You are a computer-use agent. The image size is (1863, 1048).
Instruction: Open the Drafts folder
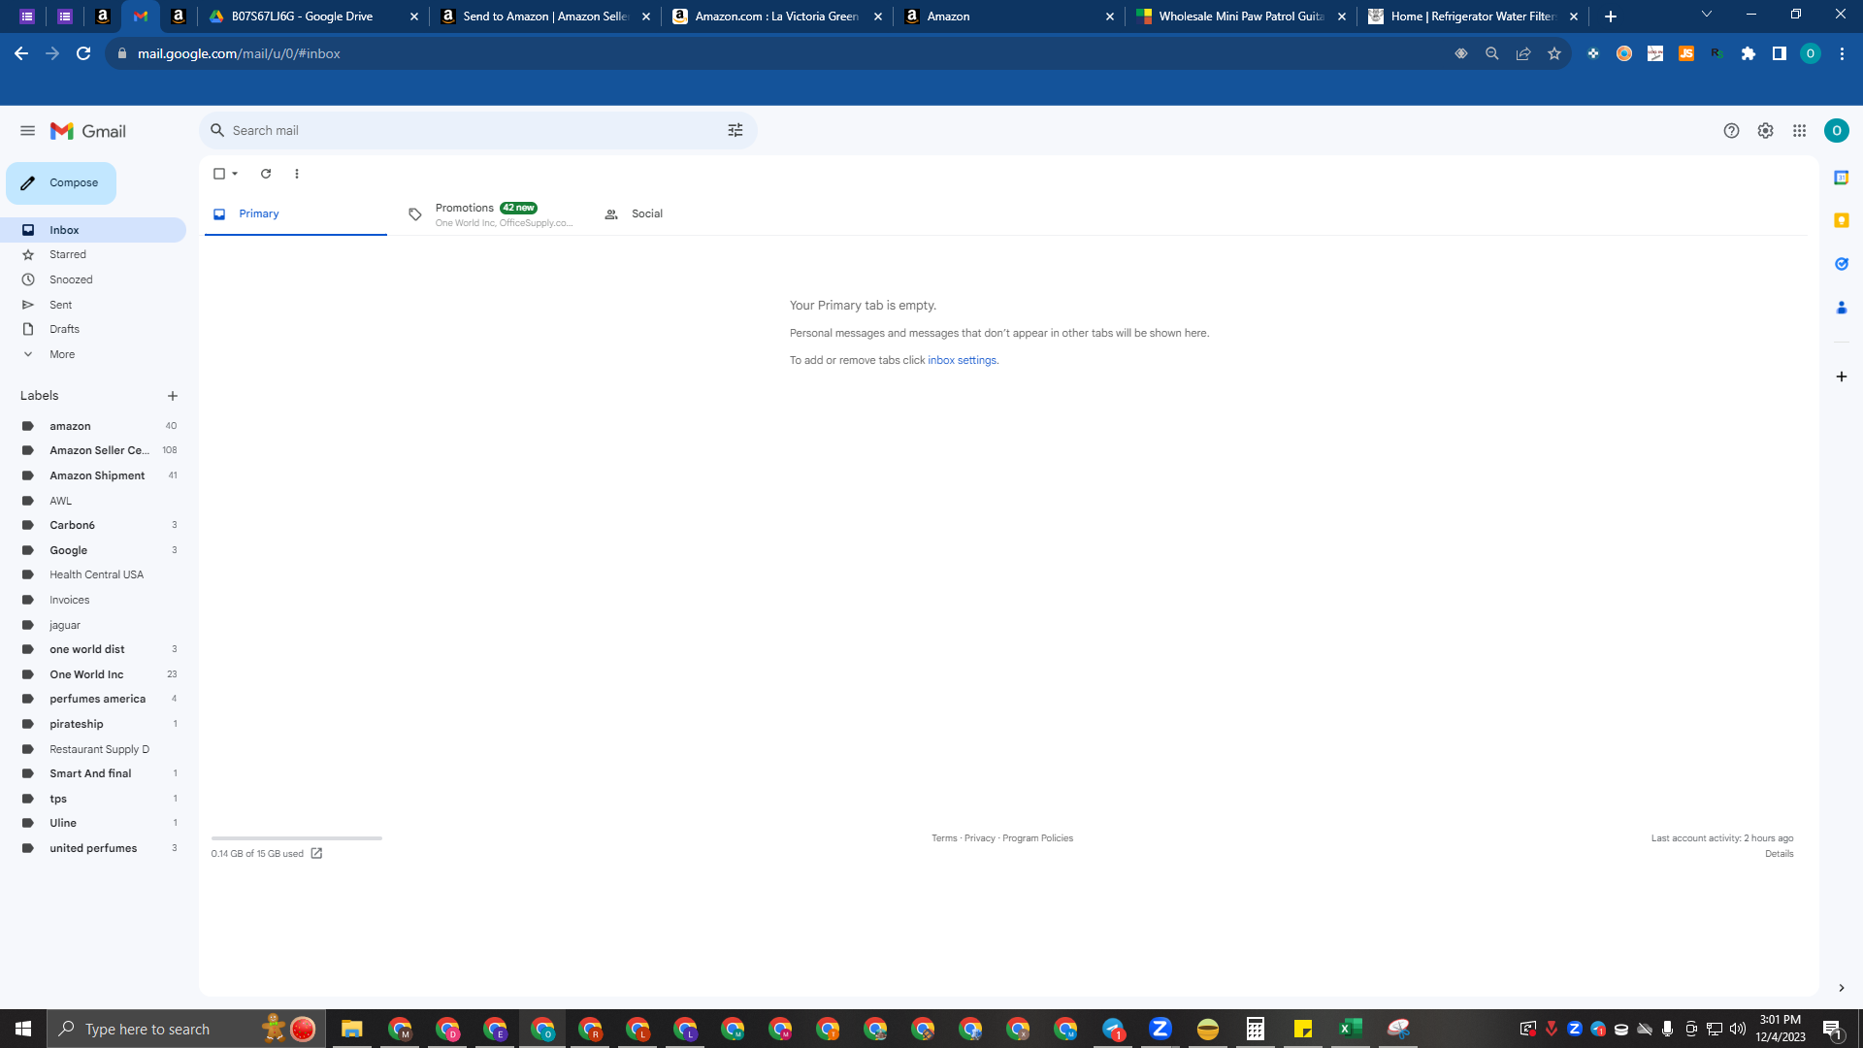pos(93,330)
